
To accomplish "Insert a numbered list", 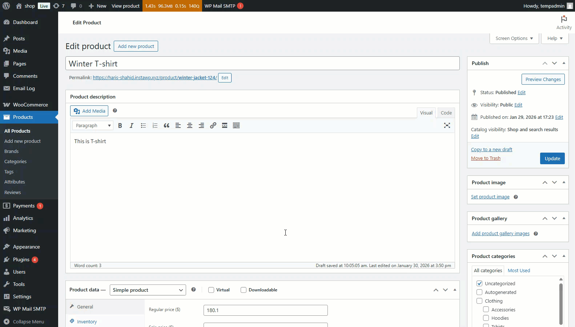I will 155,126.
